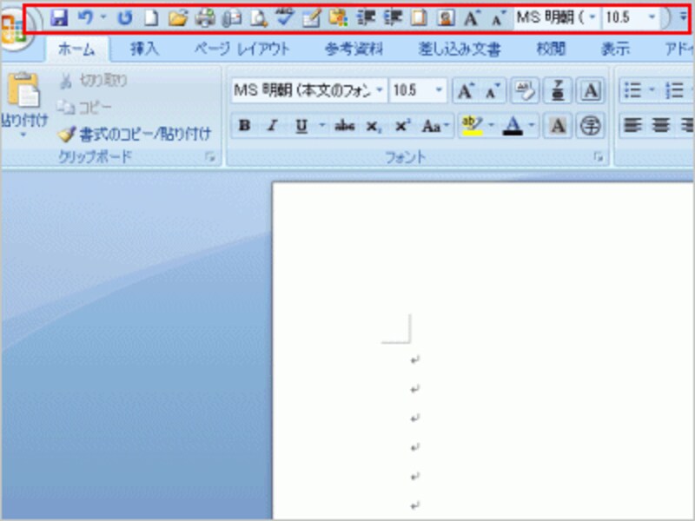Click the portrait picture icon in Quick Access Toolbar

click(446, 18)
